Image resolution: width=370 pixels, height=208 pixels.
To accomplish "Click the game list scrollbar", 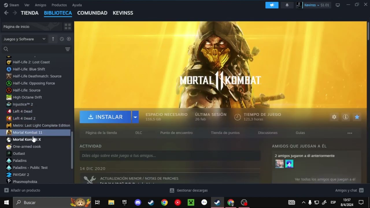I will point(72,150).
